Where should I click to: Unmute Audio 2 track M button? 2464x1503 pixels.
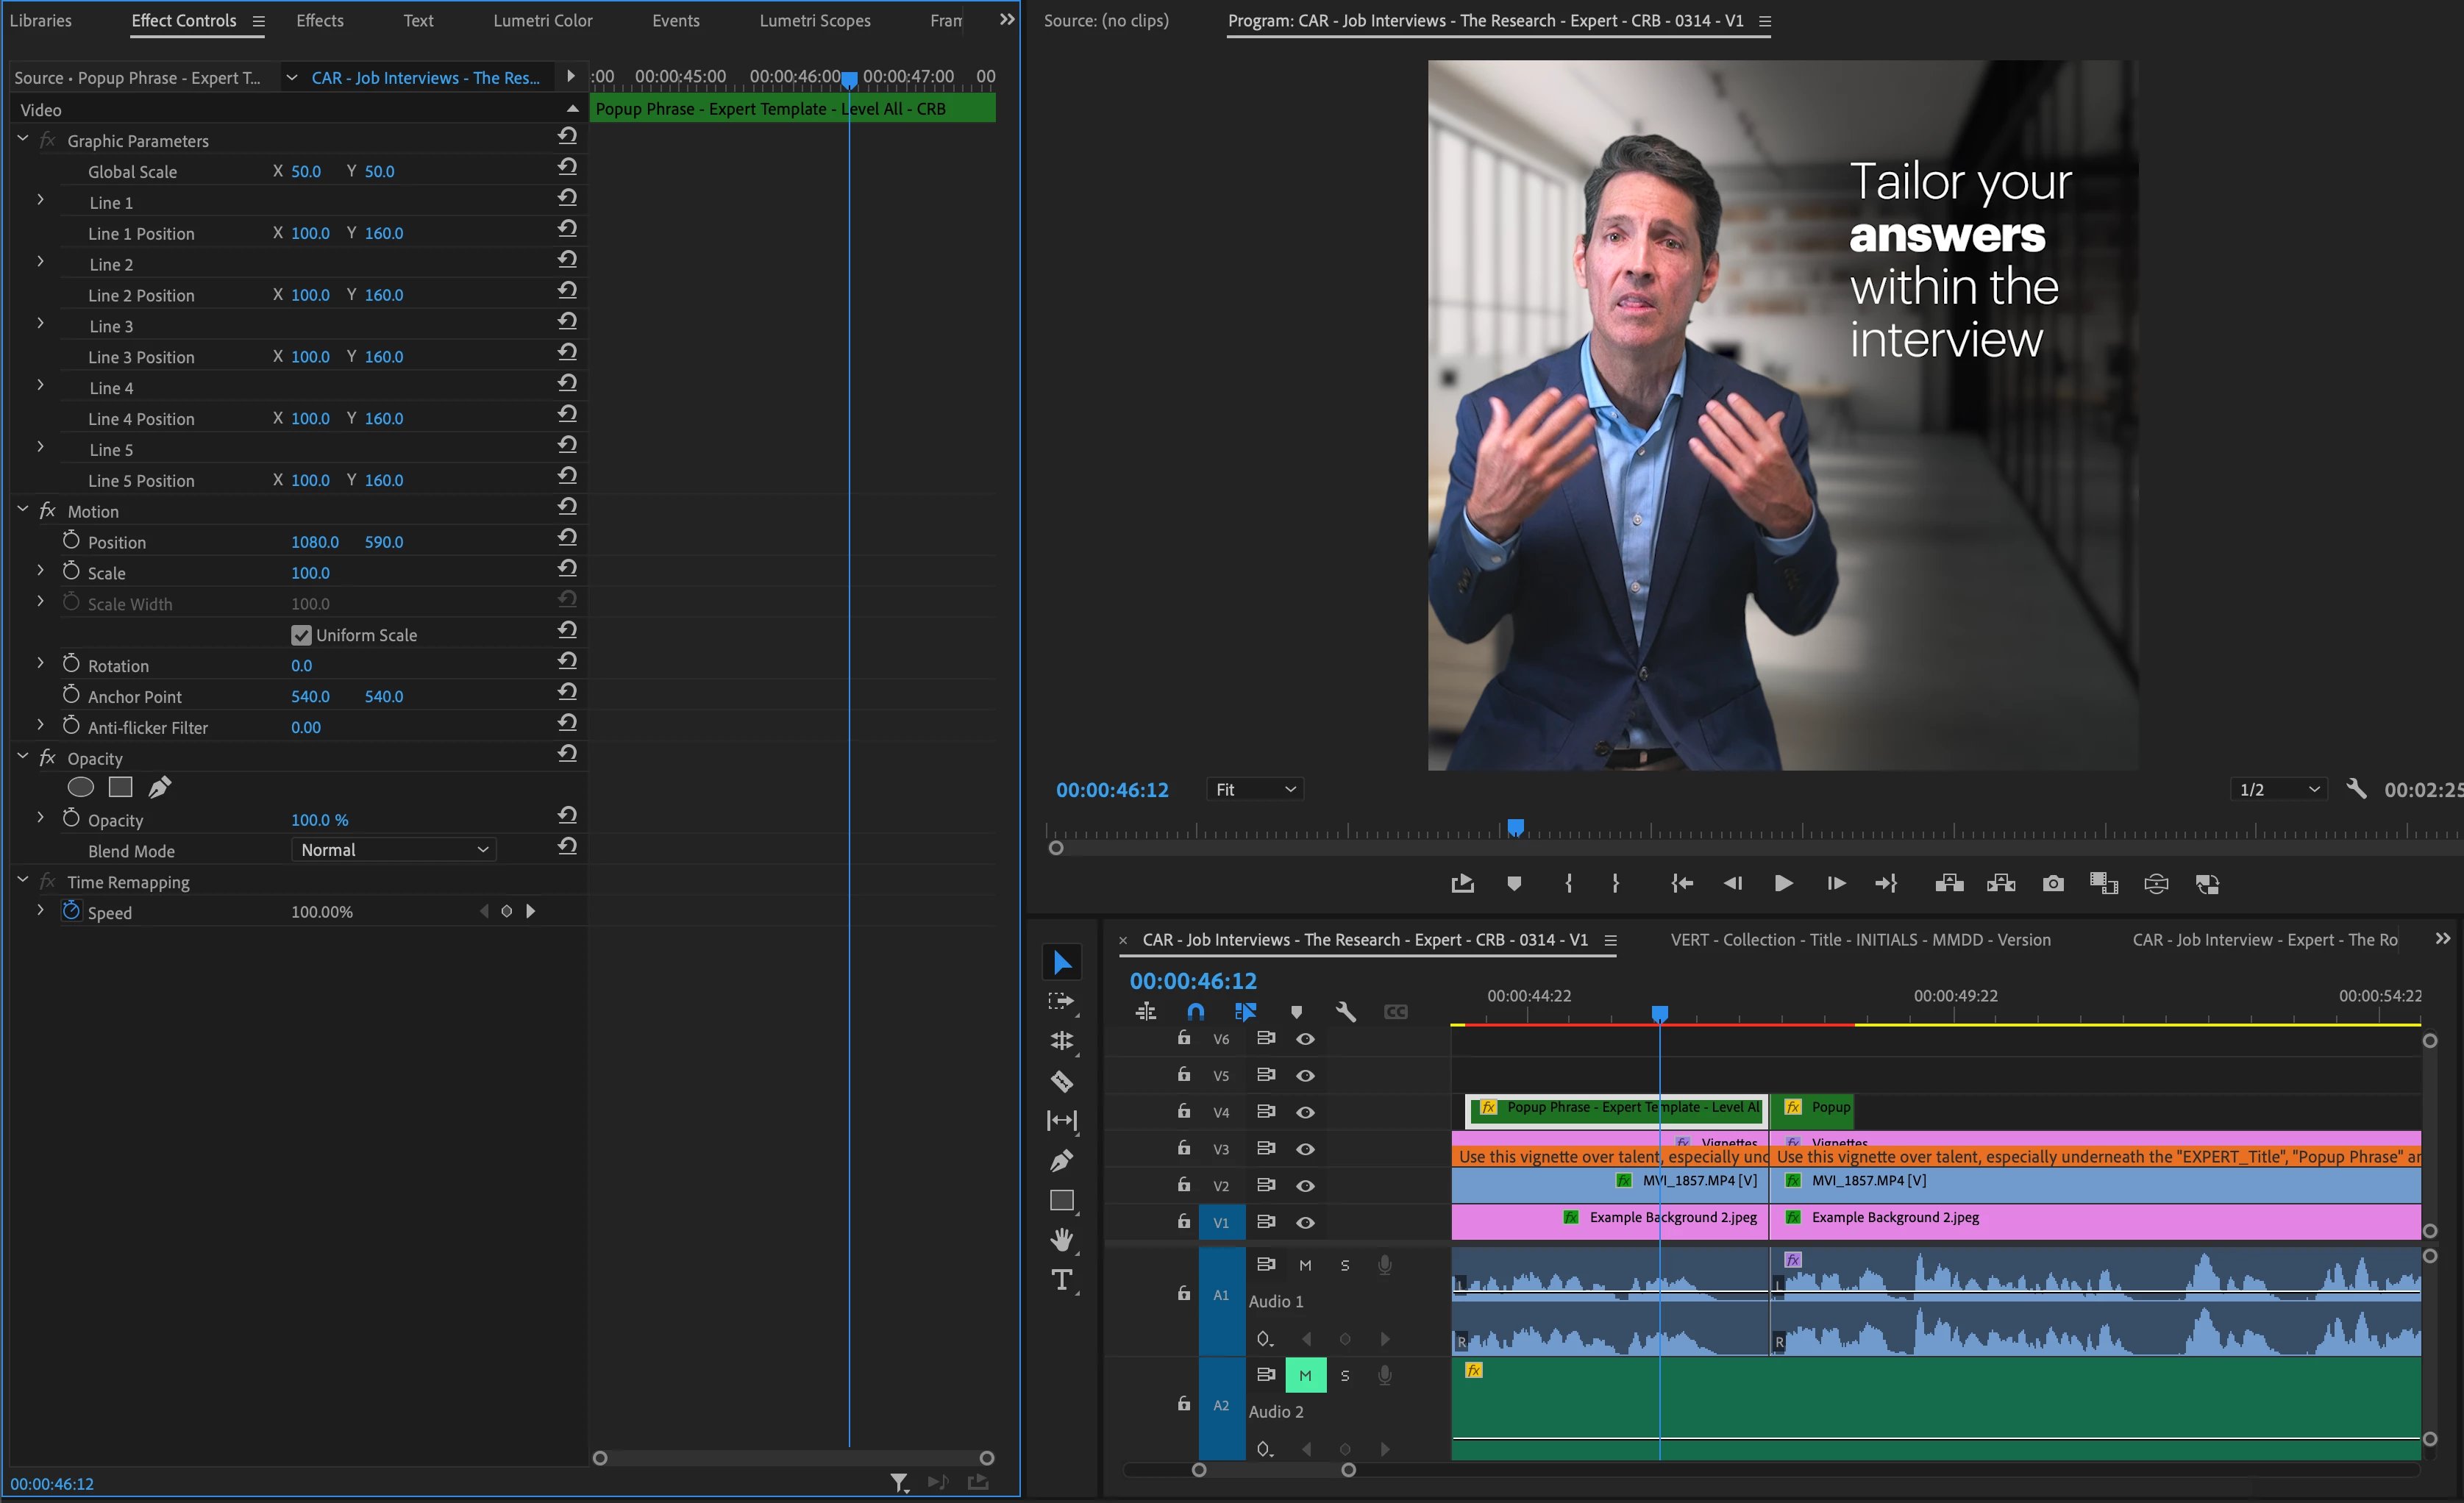tap(1305, 1375)
